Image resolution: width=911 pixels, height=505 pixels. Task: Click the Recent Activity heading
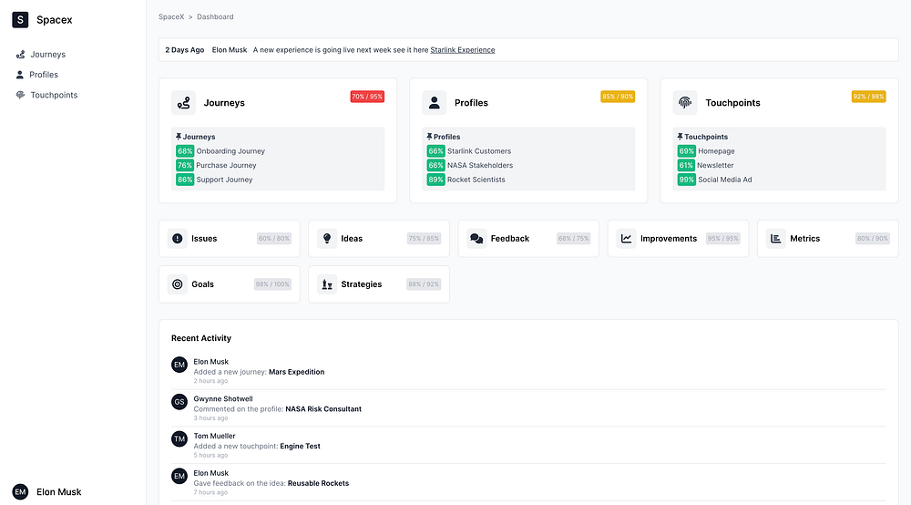coord(201,338)
